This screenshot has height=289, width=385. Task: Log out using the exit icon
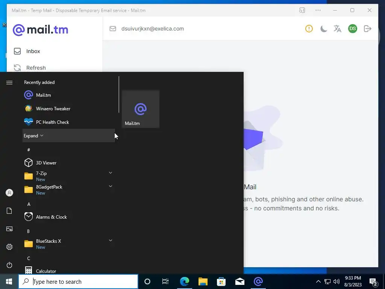coord(367,29)
